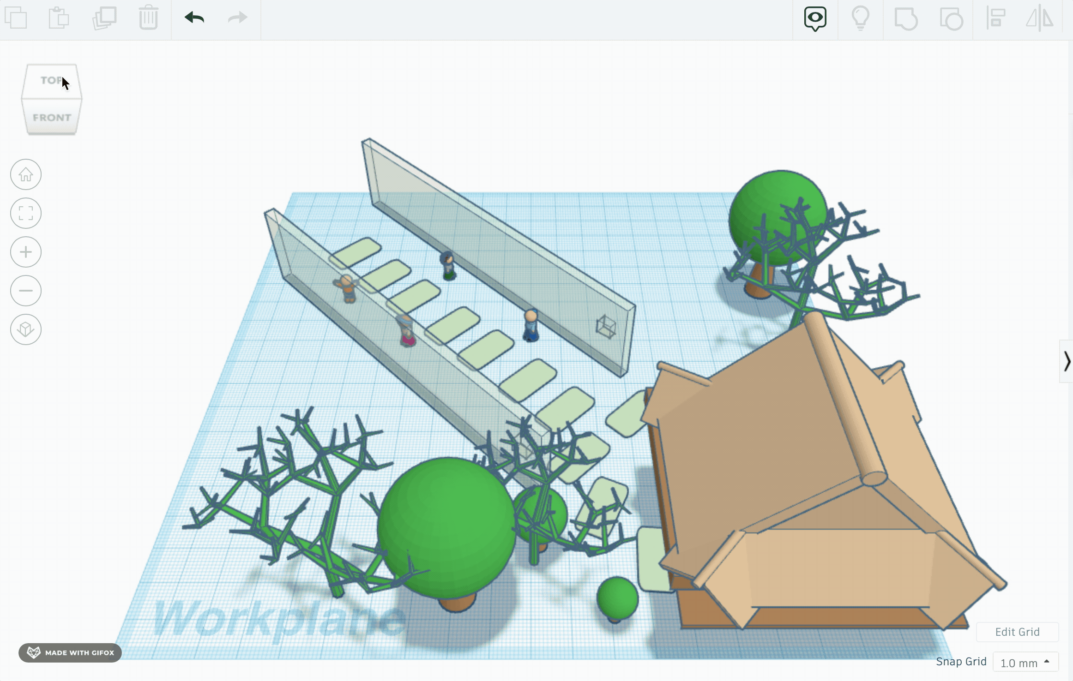Zoom in with the plus button
Image resolution: width=1073 pixels, height=681 pixels.
(26, 252)
